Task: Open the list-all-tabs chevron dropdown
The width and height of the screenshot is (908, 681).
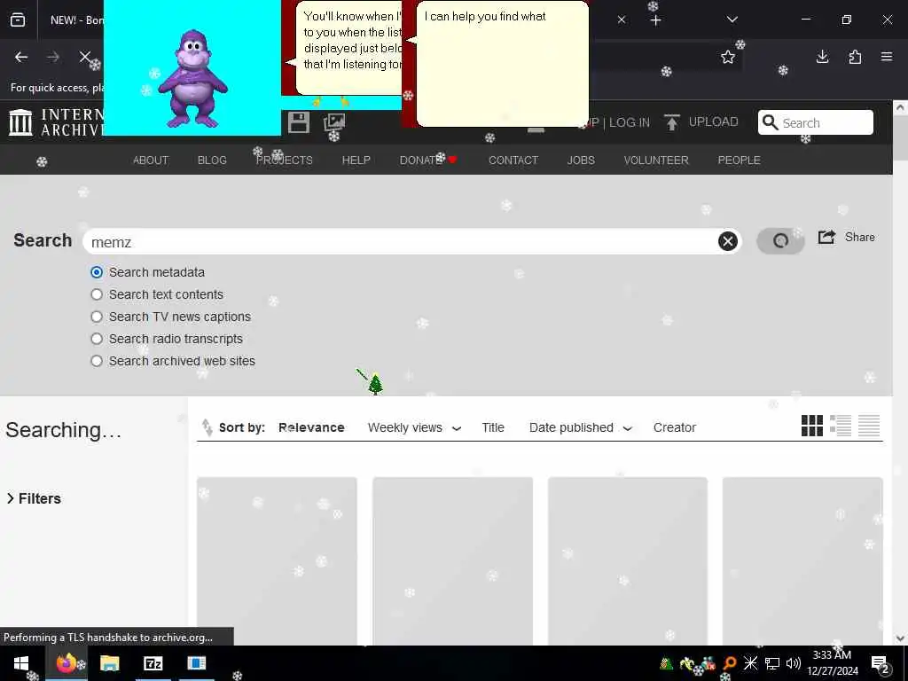Action: [x=732, y=20]
